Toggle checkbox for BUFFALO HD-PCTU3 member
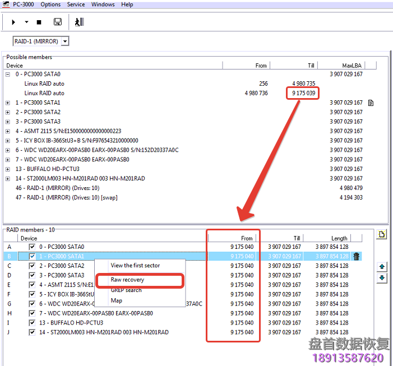Screen dimensions: 393x366 click(x=32, y=323)
